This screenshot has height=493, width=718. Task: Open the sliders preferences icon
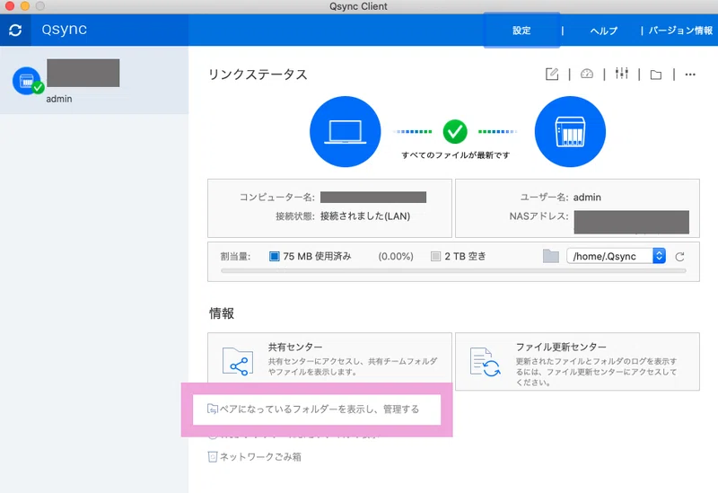621,74
